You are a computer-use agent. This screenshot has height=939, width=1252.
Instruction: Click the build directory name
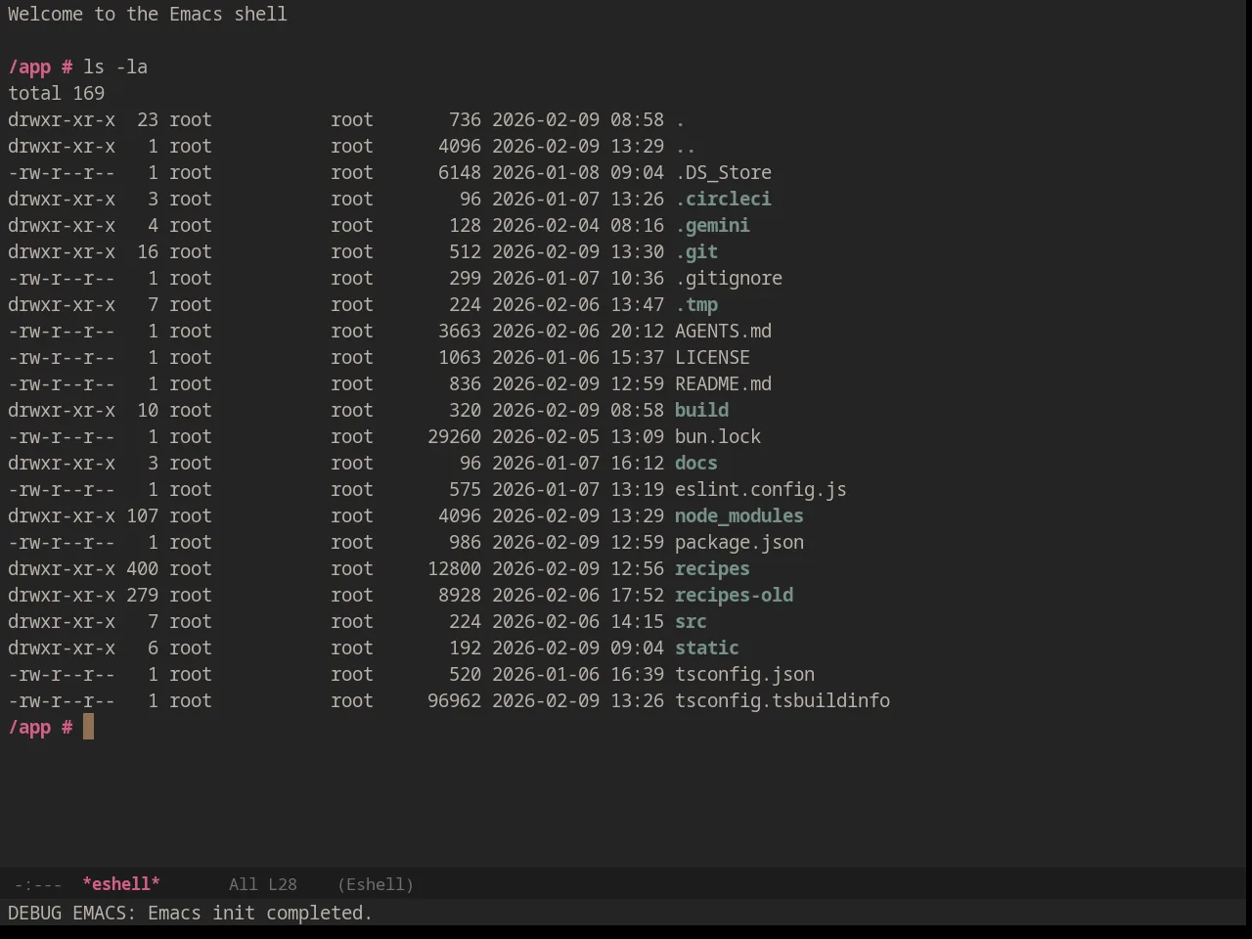(x=701, y=410)
